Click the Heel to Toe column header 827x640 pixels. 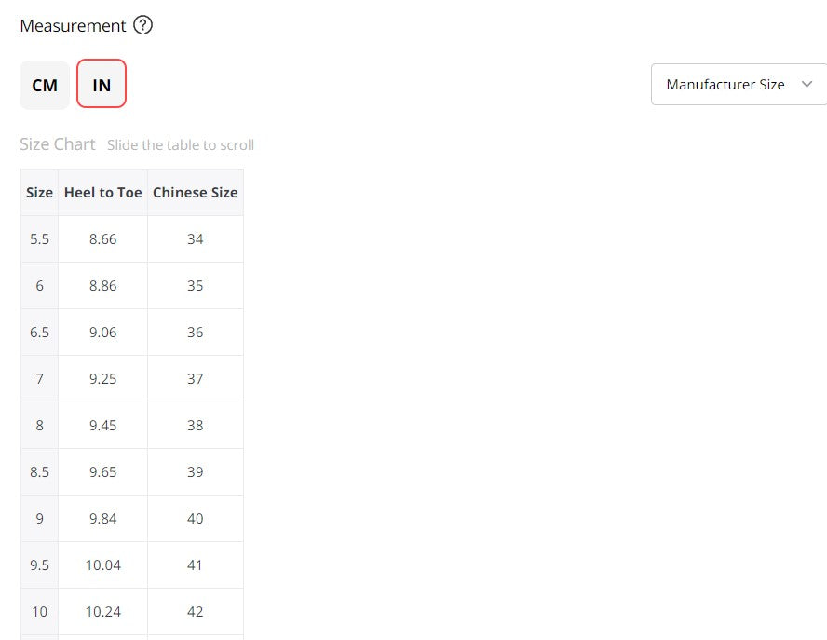(x=102, y=193)
